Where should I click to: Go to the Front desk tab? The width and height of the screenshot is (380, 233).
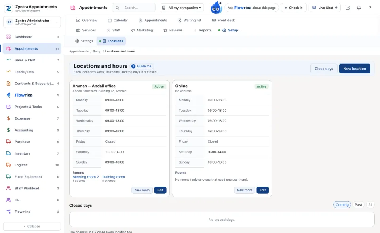(223, 20)
